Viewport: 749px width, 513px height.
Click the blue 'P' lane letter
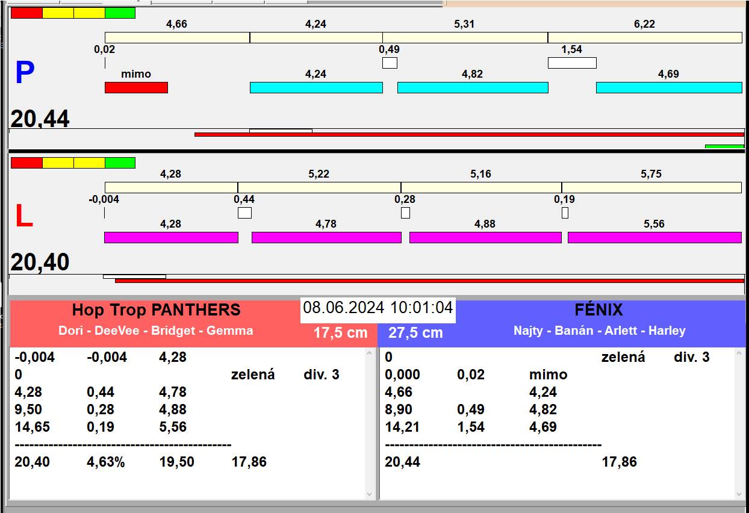pos(25,73)
